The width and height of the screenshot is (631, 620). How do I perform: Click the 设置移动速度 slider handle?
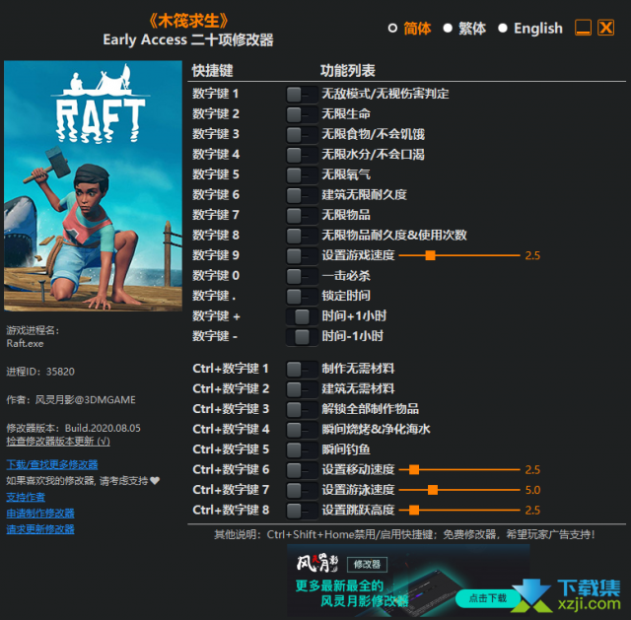(414, 469)
